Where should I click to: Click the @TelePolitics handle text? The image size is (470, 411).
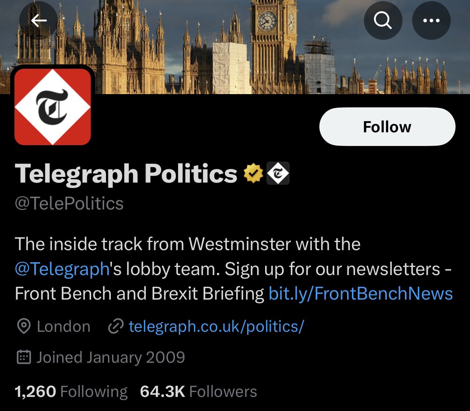point(69,203)
